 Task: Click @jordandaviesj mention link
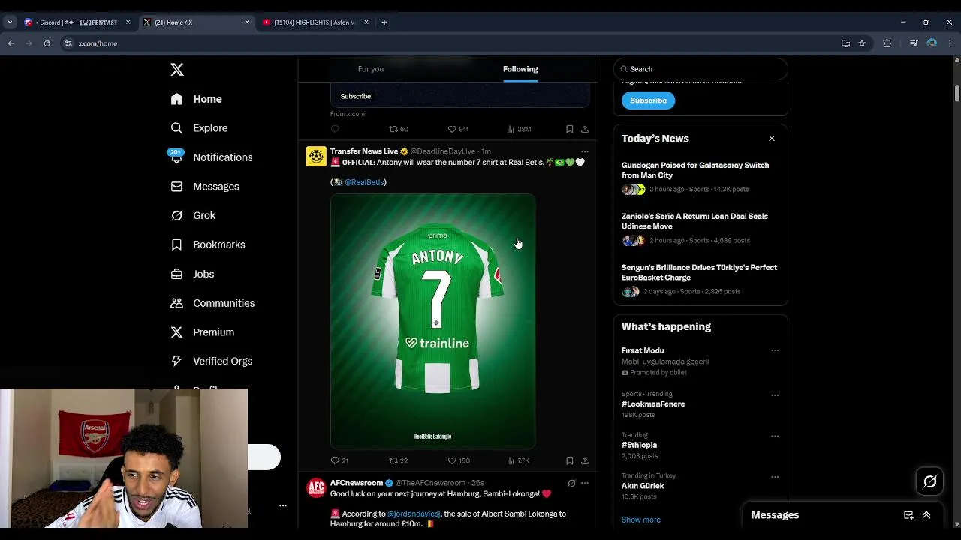[414, 514]
